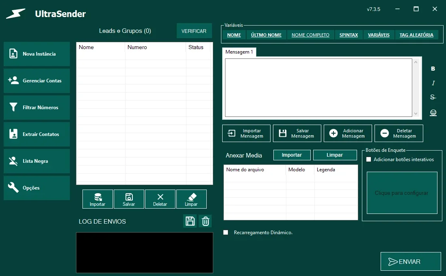Delete selected lead with the X Deletar icon
Viewport: 446px width, 276px height.
(160, 199)
